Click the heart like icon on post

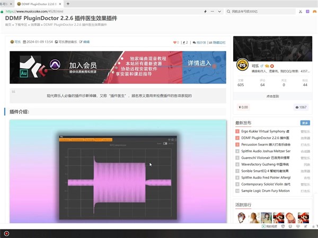(176, 42)
